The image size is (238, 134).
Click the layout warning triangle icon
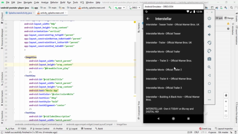[x=228, y=23]
